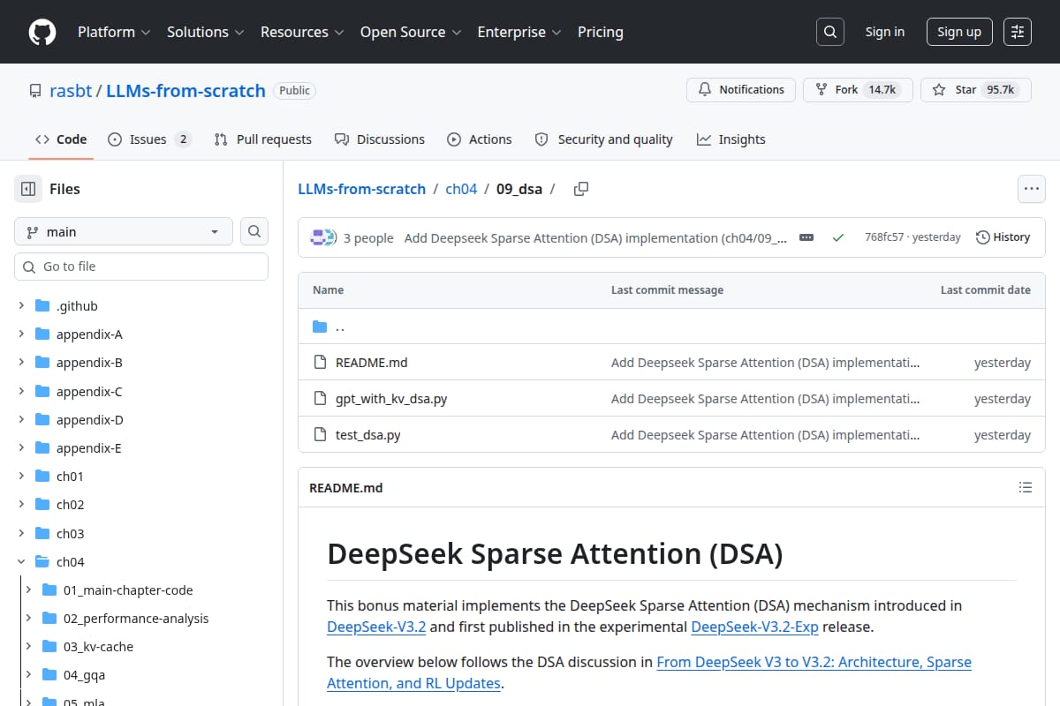Expand the commit message ellipsis button
The height and width of the screenshot is (706, 1060).
806,237
